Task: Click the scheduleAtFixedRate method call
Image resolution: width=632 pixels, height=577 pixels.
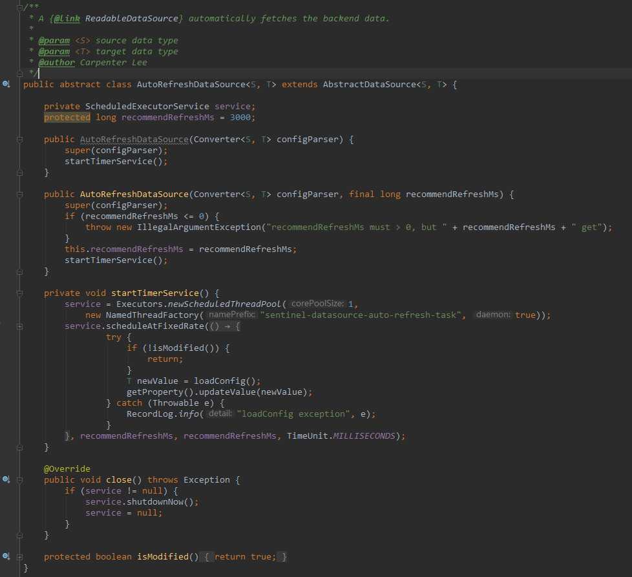Action: point(155,326)
